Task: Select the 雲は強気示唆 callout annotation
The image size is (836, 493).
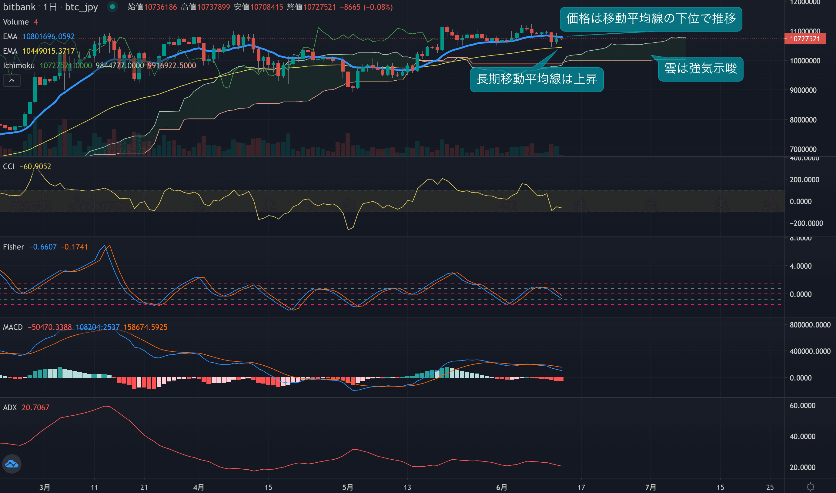Action: (x=701, y=69)
